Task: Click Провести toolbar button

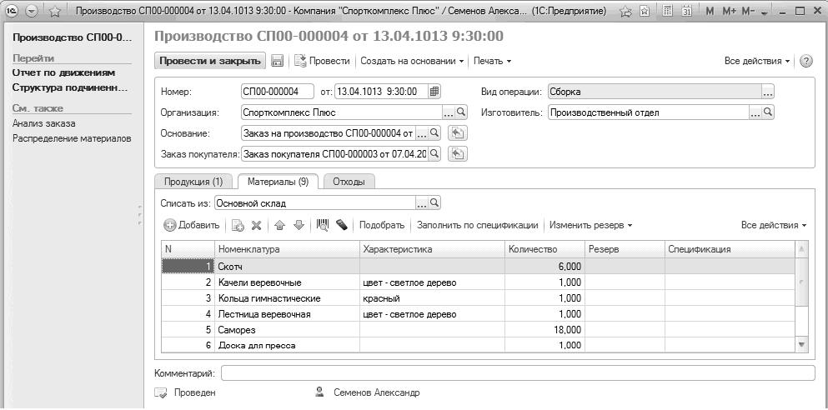Action: [x=322, y=61]
